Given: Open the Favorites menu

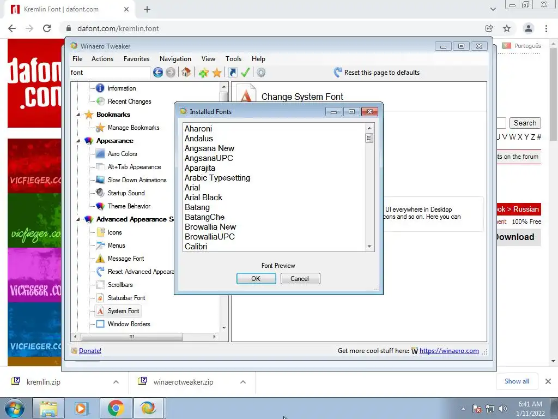Looking at the screenshot, I should (136, 59).
